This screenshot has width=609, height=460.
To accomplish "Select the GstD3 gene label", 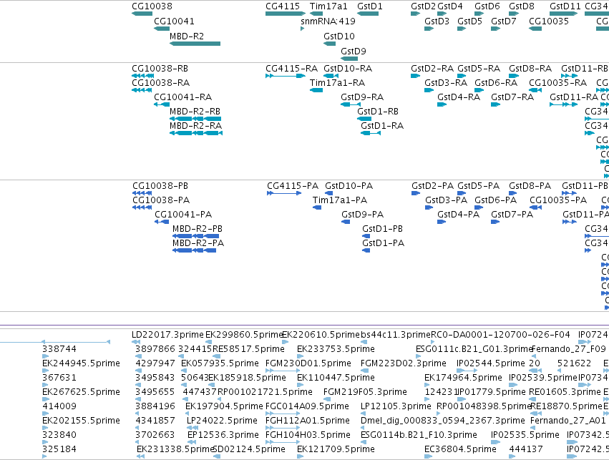I will click(437, 21).
